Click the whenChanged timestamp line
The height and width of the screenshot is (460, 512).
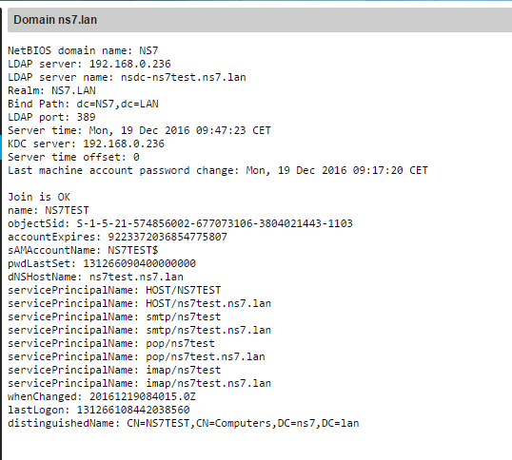click(x=102, y=396)
